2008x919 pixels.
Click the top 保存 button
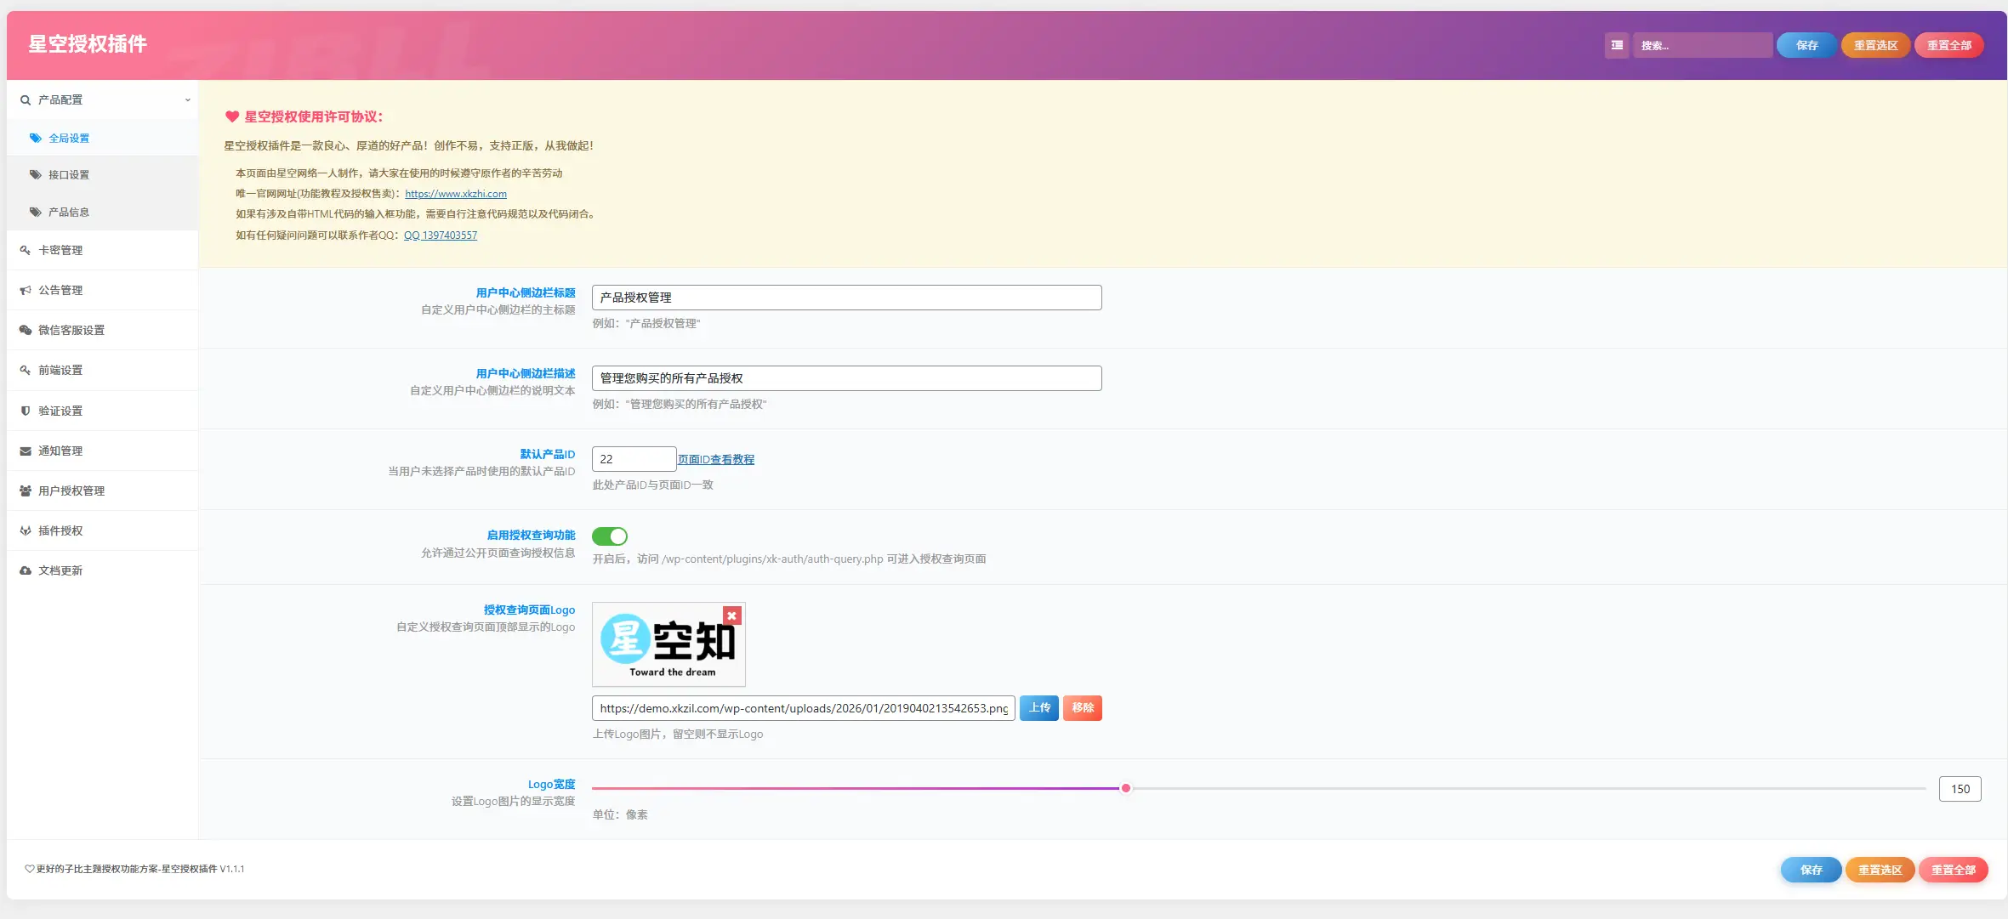pos(1806,45)
